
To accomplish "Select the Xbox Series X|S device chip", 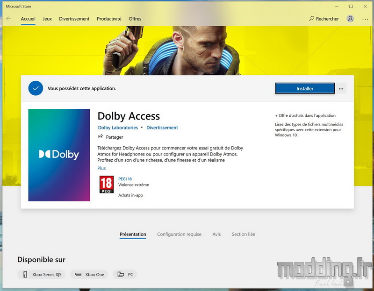I will [41, 275].
